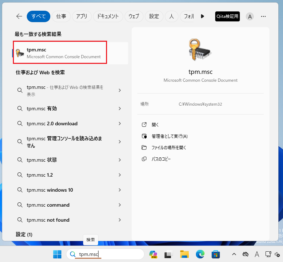The height and width of the screenshot is (262, 283).
Task: Click the taskbar search box with tpm.msc
Action: tap(105, 254)
